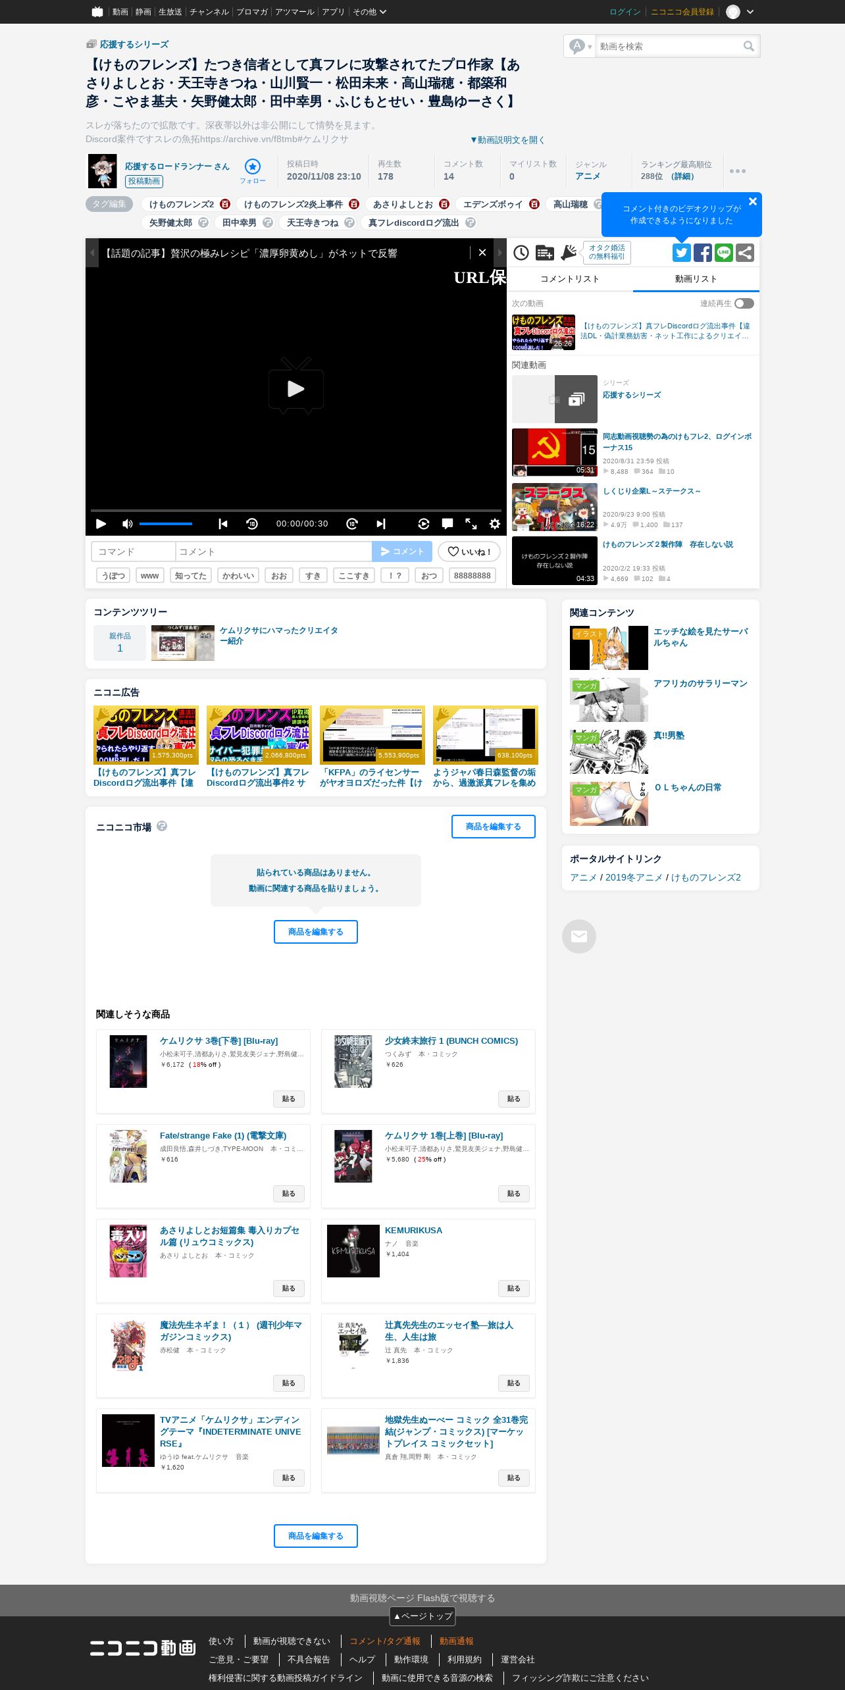
Task: Skip forward 10 seconds in the player
Action: (x=352, y=524)
